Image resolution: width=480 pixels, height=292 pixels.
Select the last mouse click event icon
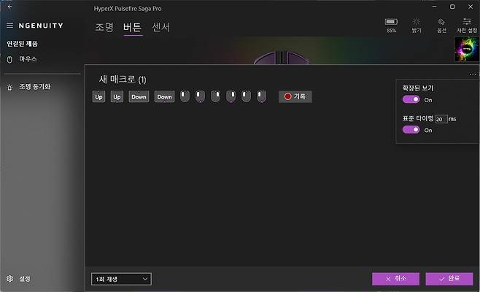(x=261, y=96)
